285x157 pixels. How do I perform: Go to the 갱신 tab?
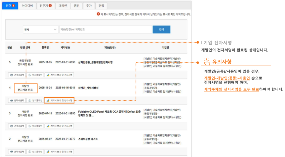click(77, 6)
